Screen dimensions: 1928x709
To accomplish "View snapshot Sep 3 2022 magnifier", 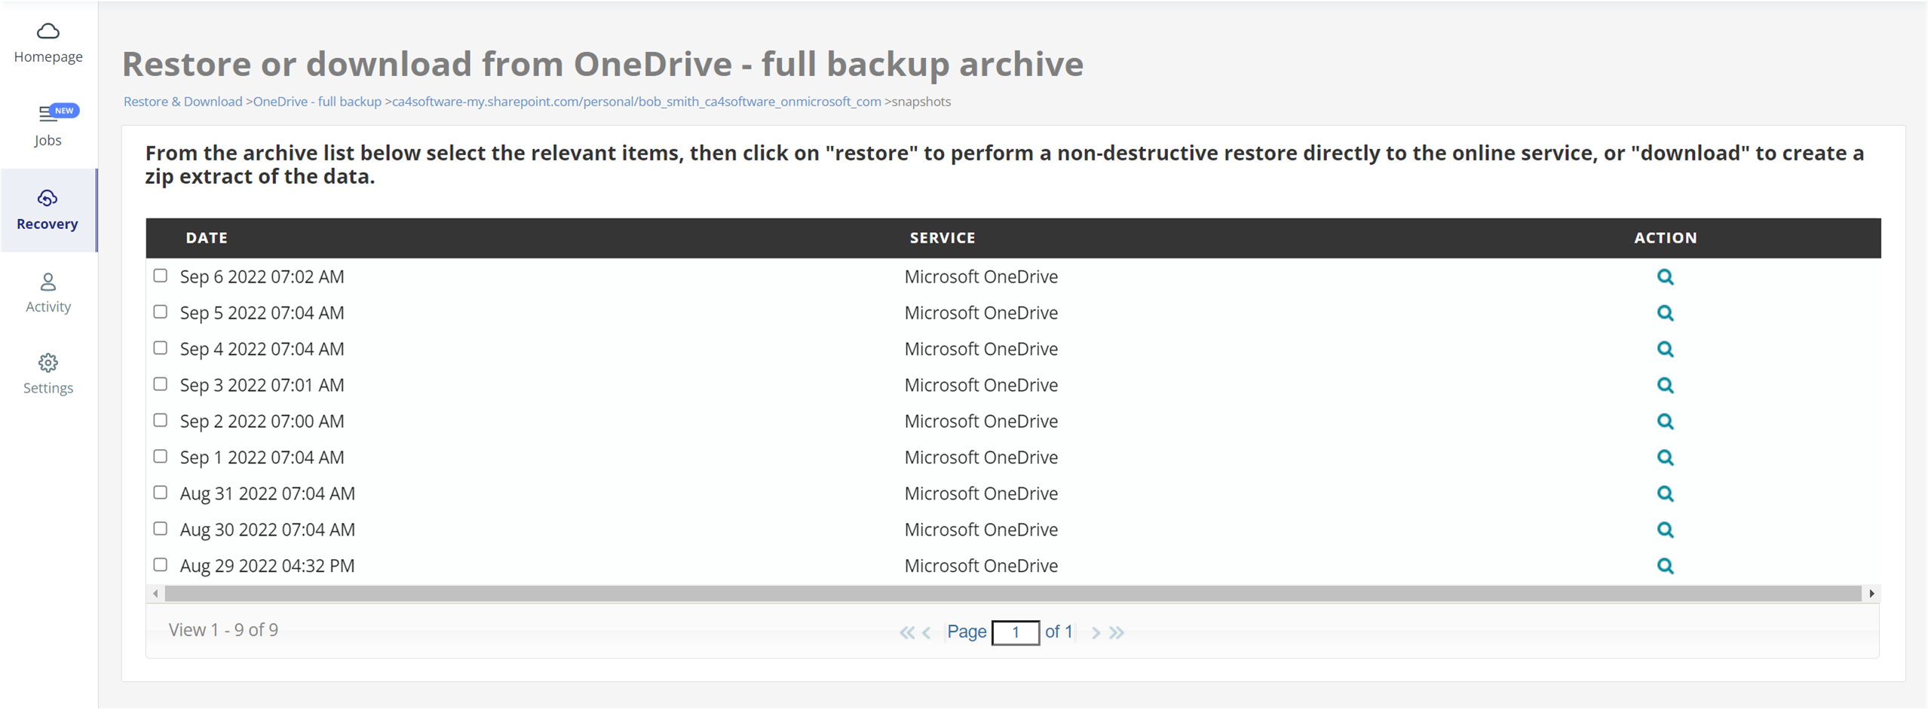I will (x=1665, y=386).
